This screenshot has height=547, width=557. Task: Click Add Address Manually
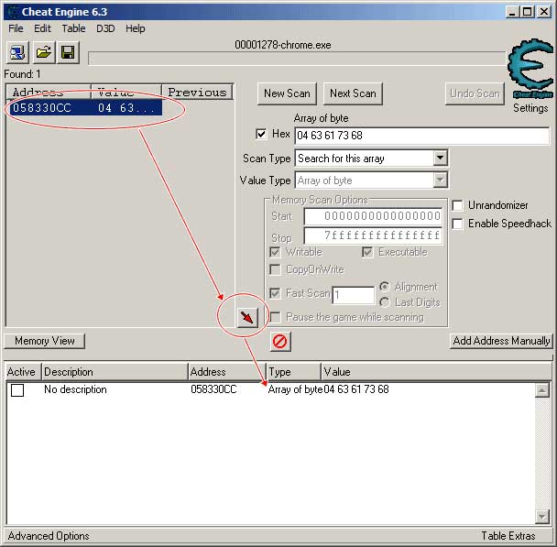tap(501, 341)
